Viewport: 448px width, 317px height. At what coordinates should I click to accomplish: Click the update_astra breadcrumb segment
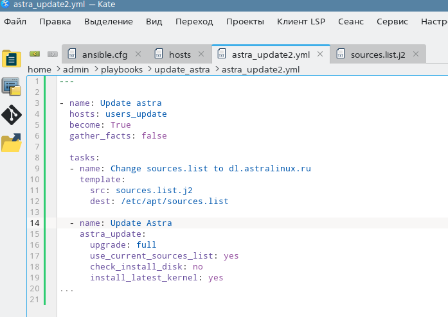[x=182, y=69]
